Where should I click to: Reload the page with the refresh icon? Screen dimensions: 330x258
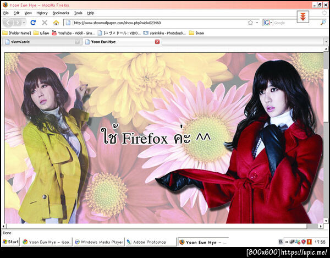(33, 23)
